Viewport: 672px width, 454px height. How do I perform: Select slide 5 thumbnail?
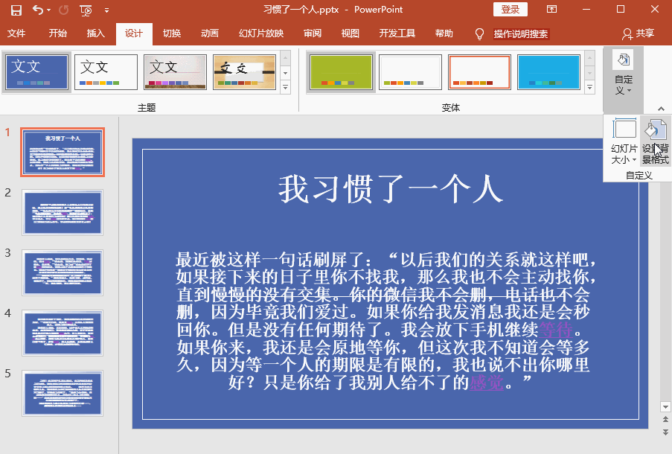63,393
